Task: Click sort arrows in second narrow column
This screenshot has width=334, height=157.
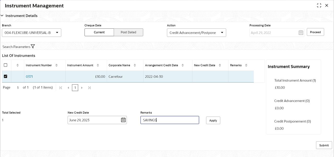Action: click(x=17, y=65)
